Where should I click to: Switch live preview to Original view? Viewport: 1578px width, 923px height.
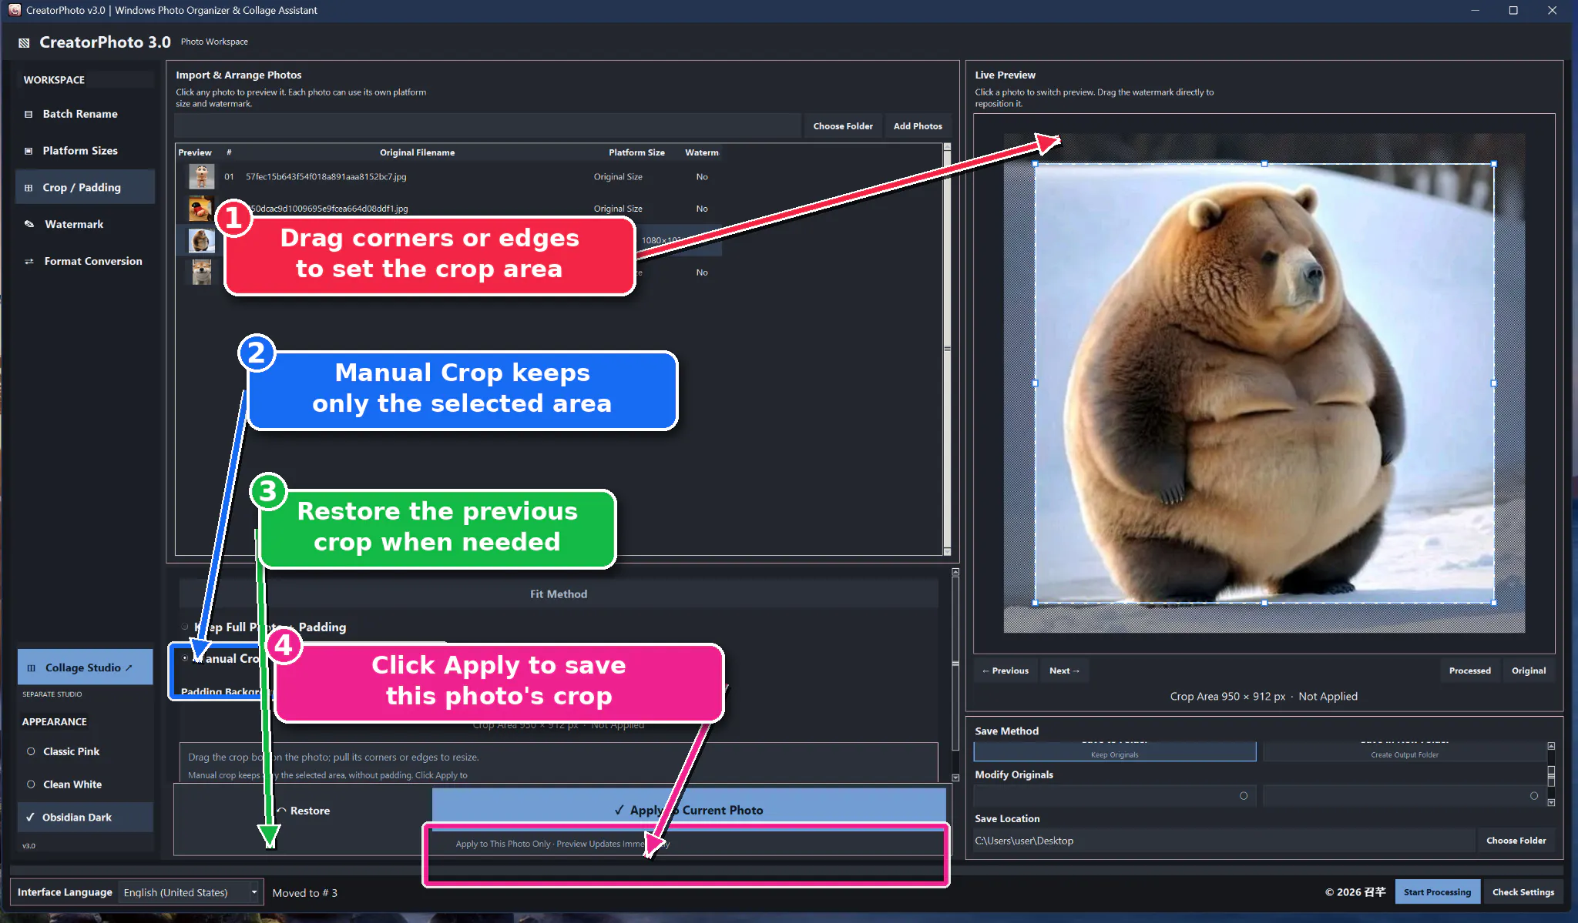[x=1528, y=671]
